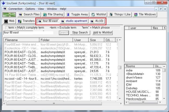
Task: Sort results by Size column
Action: [96, 40]
